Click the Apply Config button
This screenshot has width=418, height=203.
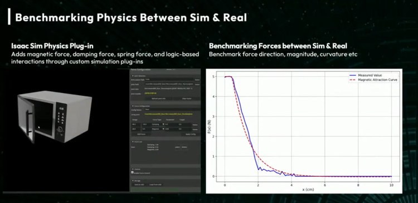(190, 134)
